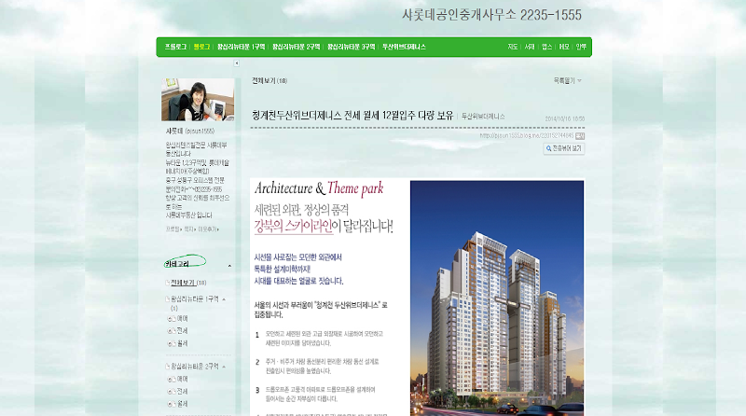Click the post URL link below the title
Image resolution: width=746 pixels, height=416 pixels.
pos(527,135)
